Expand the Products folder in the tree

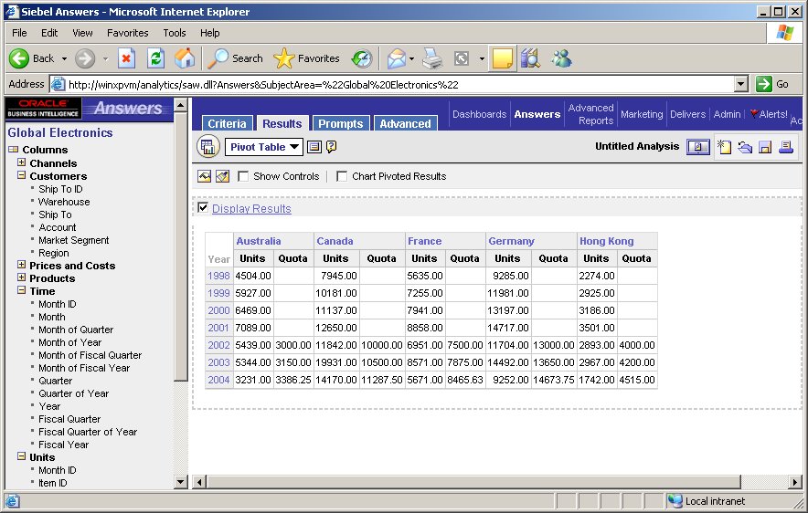coord(22,278)
